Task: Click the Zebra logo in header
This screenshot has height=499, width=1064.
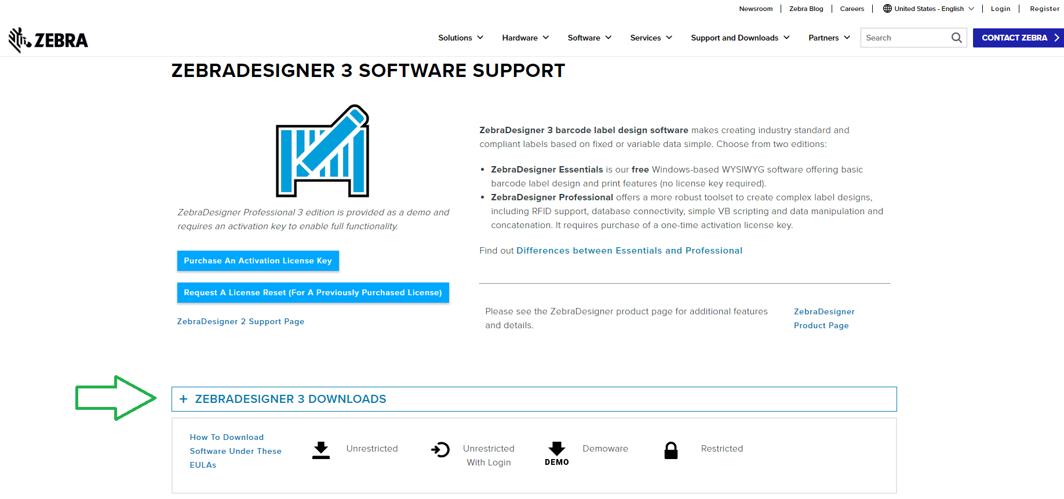Action: coord(48,40)
